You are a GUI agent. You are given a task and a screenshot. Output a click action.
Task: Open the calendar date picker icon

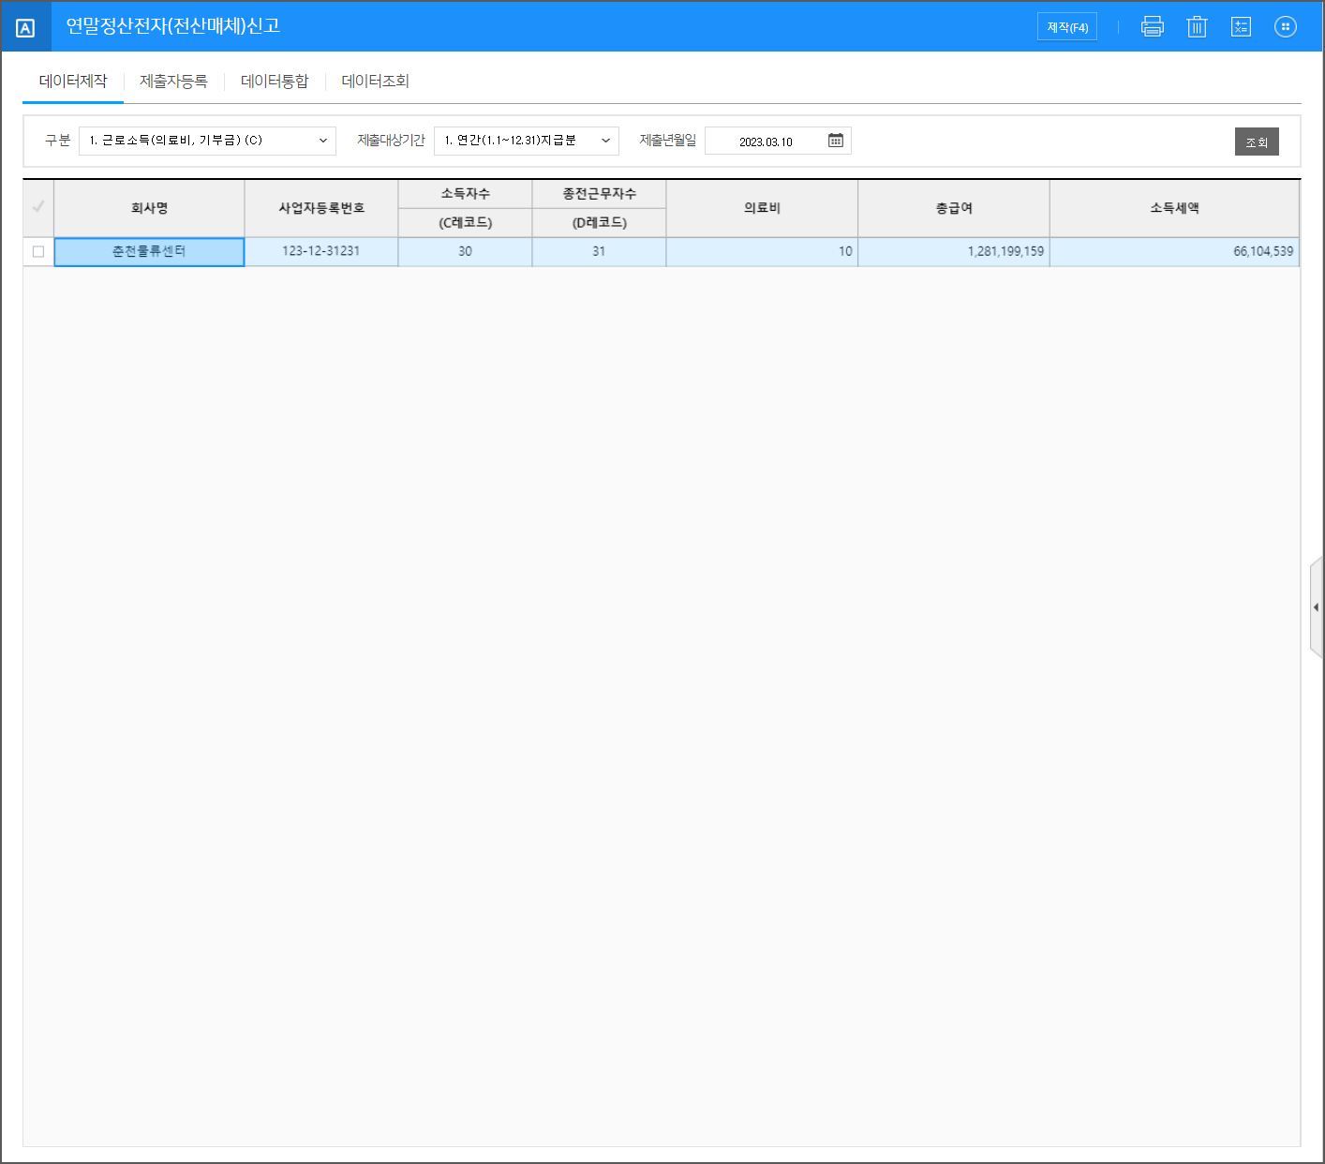[x=836, y=141]
